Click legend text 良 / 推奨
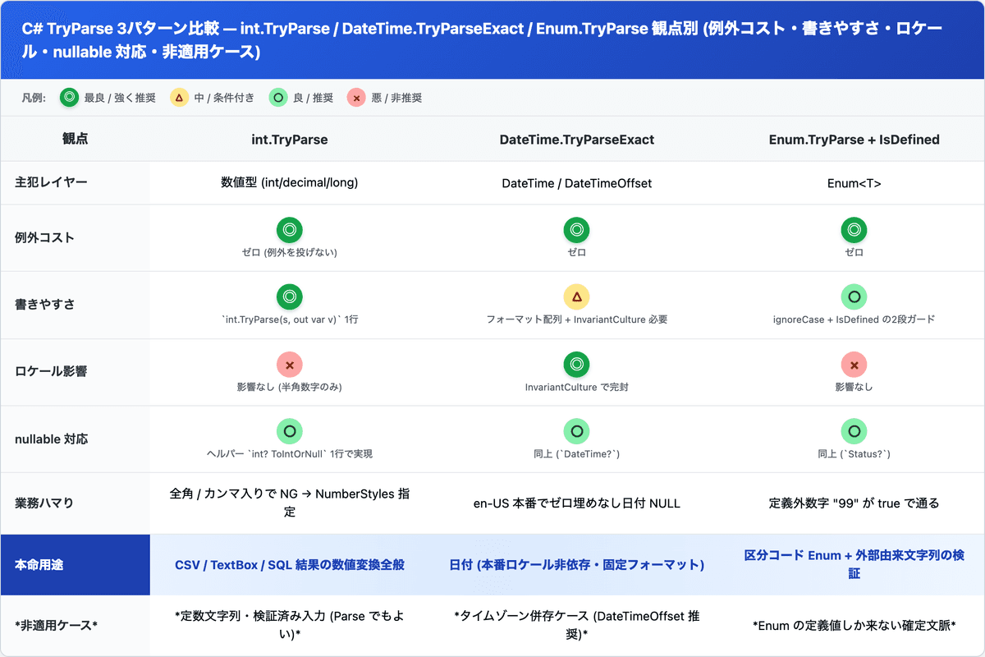Image resolution: width=985 pixels, height=657 pixels. 313,99
